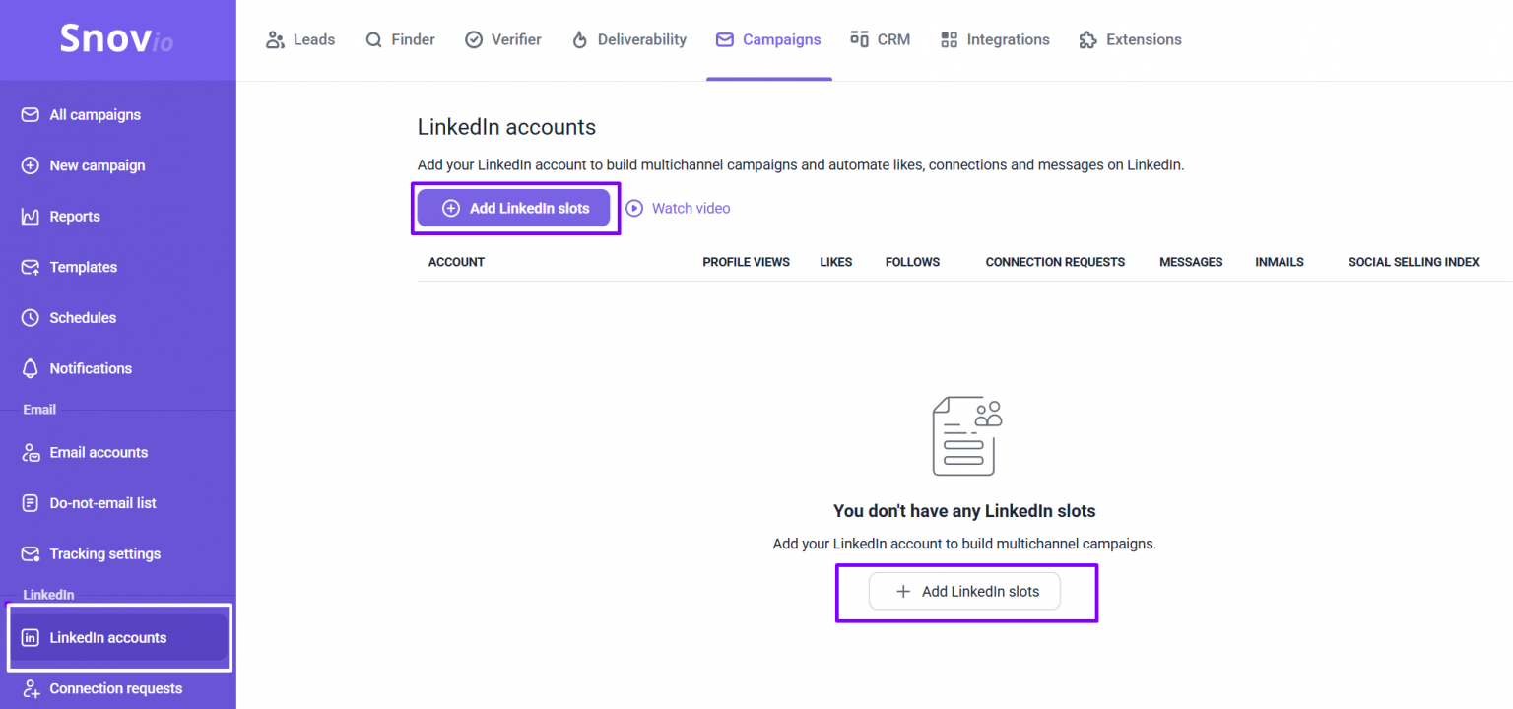Screen dimensions: 1513x709
Task: Open the CRM tab
Action: (x=880, y=39)
